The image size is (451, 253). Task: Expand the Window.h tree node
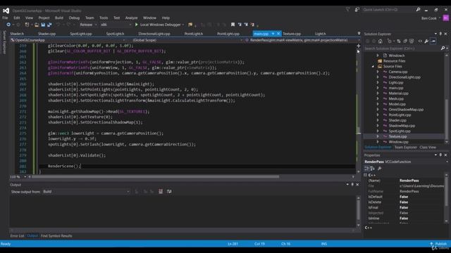[378, 56]
